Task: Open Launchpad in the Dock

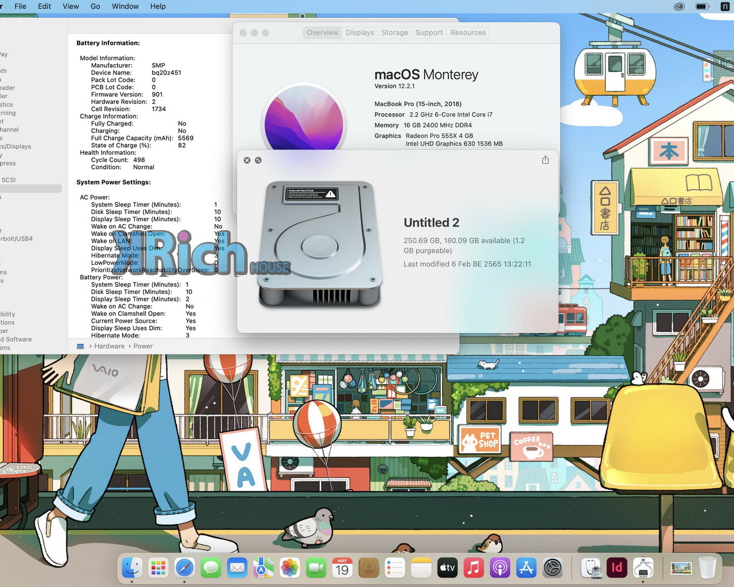Action: click(x=158, y=568)
